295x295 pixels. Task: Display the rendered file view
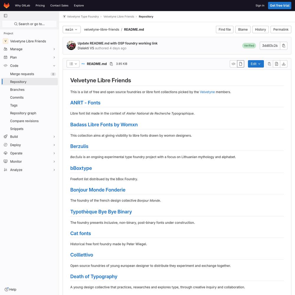241,64
